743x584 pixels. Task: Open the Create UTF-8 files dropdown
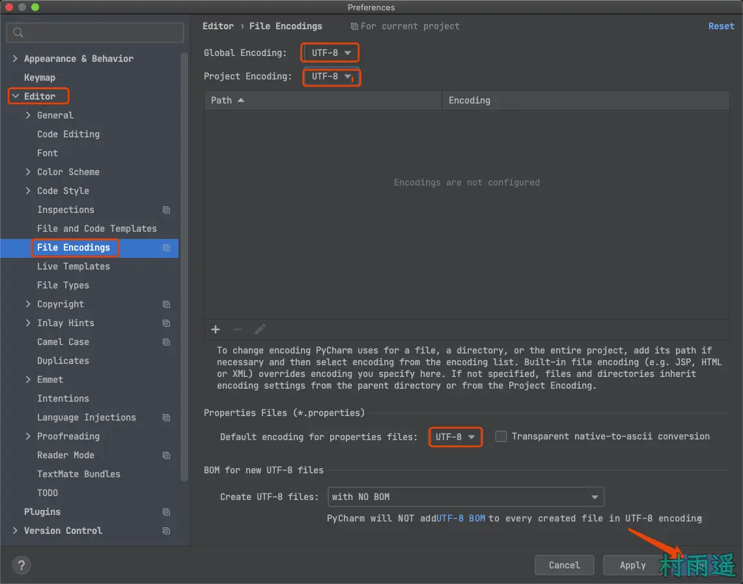coord(466,497)
